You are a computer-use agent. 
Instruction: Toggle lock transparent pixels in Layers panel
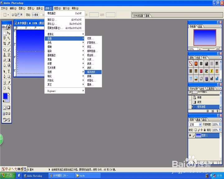tap(196, 130)
